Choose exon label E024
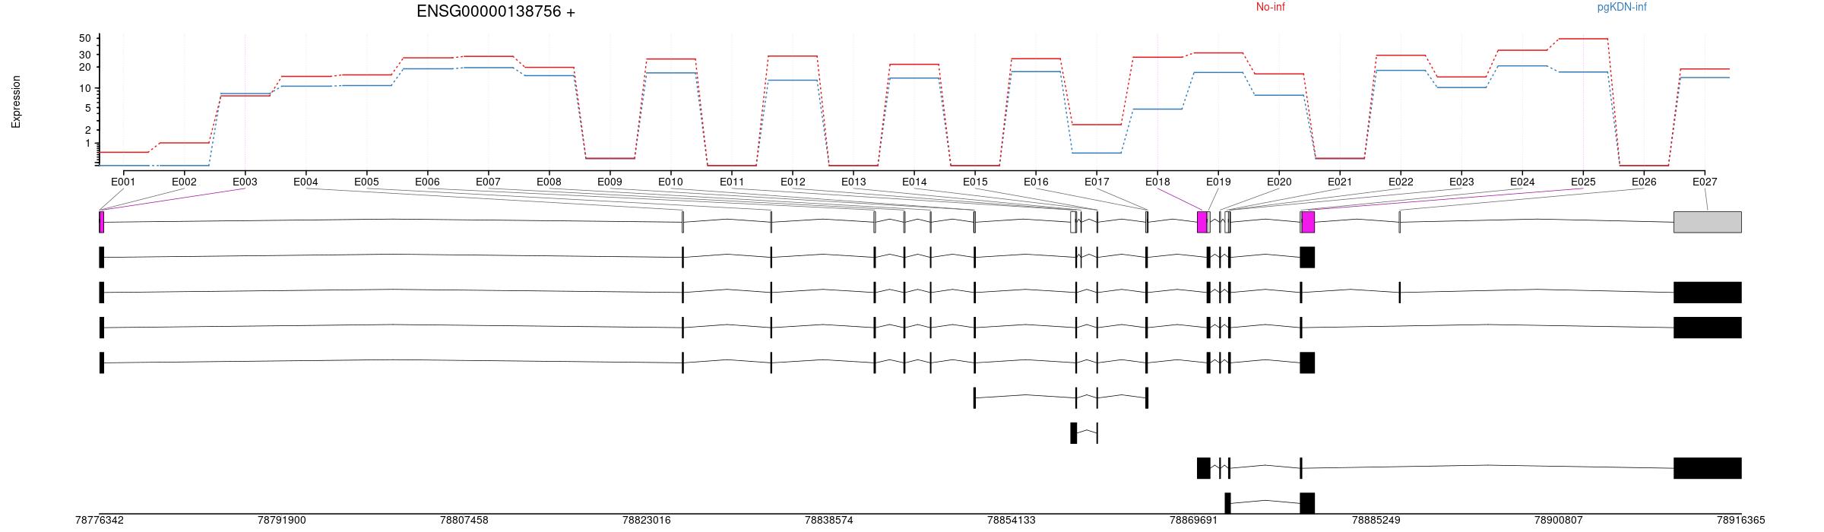 [x=1522, y=182]
